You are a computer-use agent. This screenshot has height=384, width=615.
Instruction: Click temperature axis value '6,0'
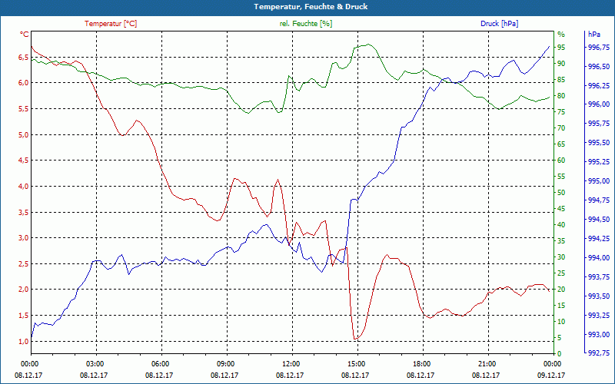pyautogui.click(x=24, y=83)
